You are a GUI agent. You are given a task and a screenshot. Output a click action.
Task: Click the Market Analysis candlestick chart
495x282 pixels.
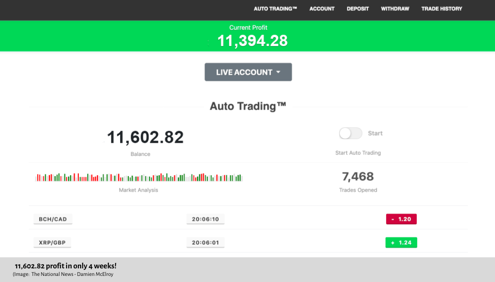[x=139, y=178]
